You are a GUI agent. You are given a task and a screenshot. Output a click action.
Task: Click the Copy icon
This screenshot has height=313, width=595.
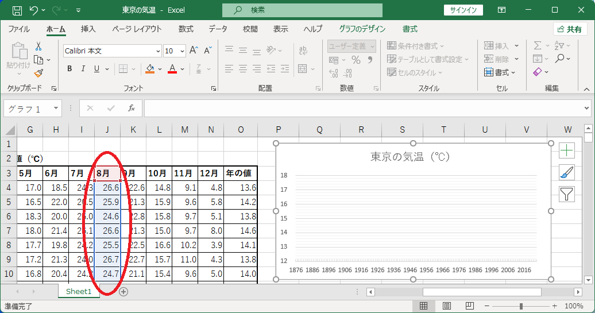pyautogui.click(x=38, y=60)
